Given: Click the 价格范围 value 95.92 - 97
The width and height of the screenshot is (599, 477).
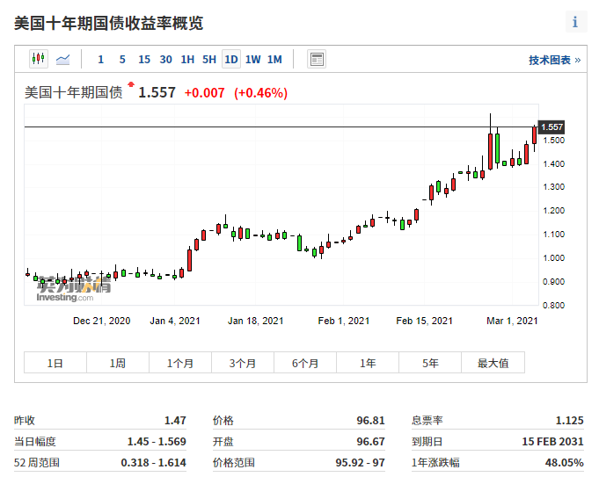Looking at the screenshot, I should pyautogui.click(x=361, y=462).
